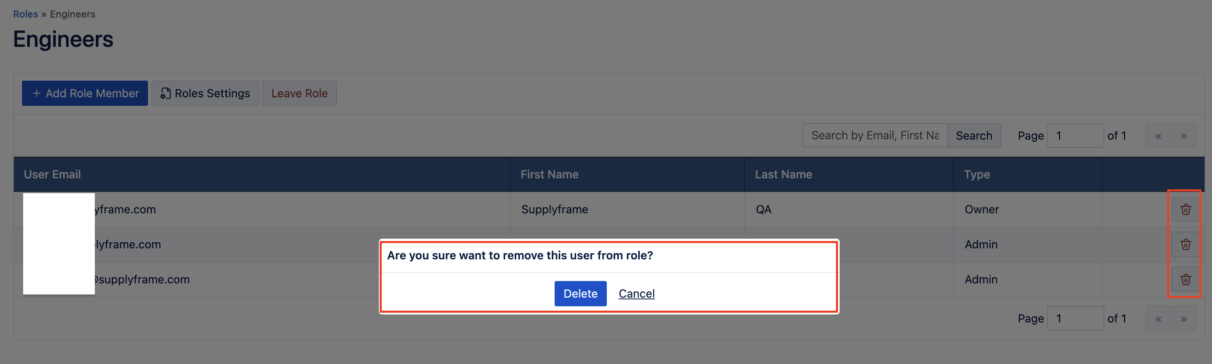Click the Search button
Image resolution: width=1212 pixels, height=364 pixels.
pos(973,136)
